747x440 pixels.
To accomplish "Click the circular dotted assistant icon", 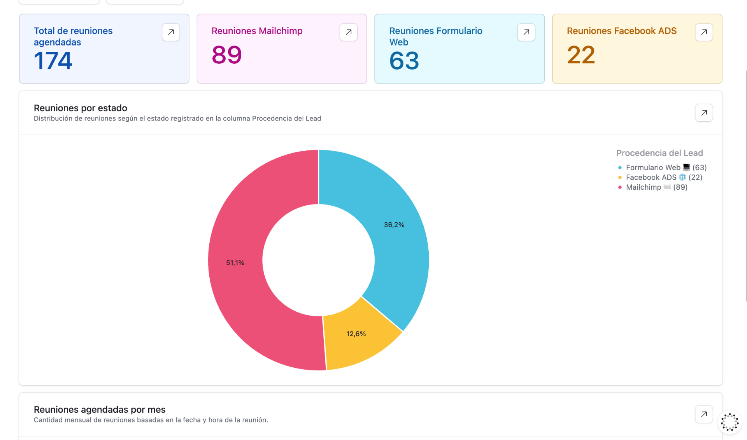I will coord(729,422).
